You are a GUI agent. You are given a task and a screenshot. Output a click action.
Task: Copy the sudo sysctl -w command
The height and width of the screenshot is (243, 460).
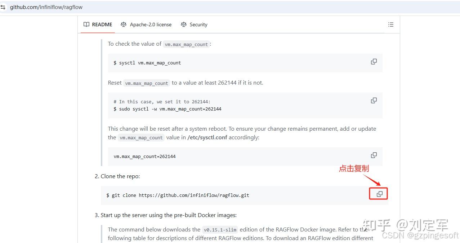pos(374,100)
